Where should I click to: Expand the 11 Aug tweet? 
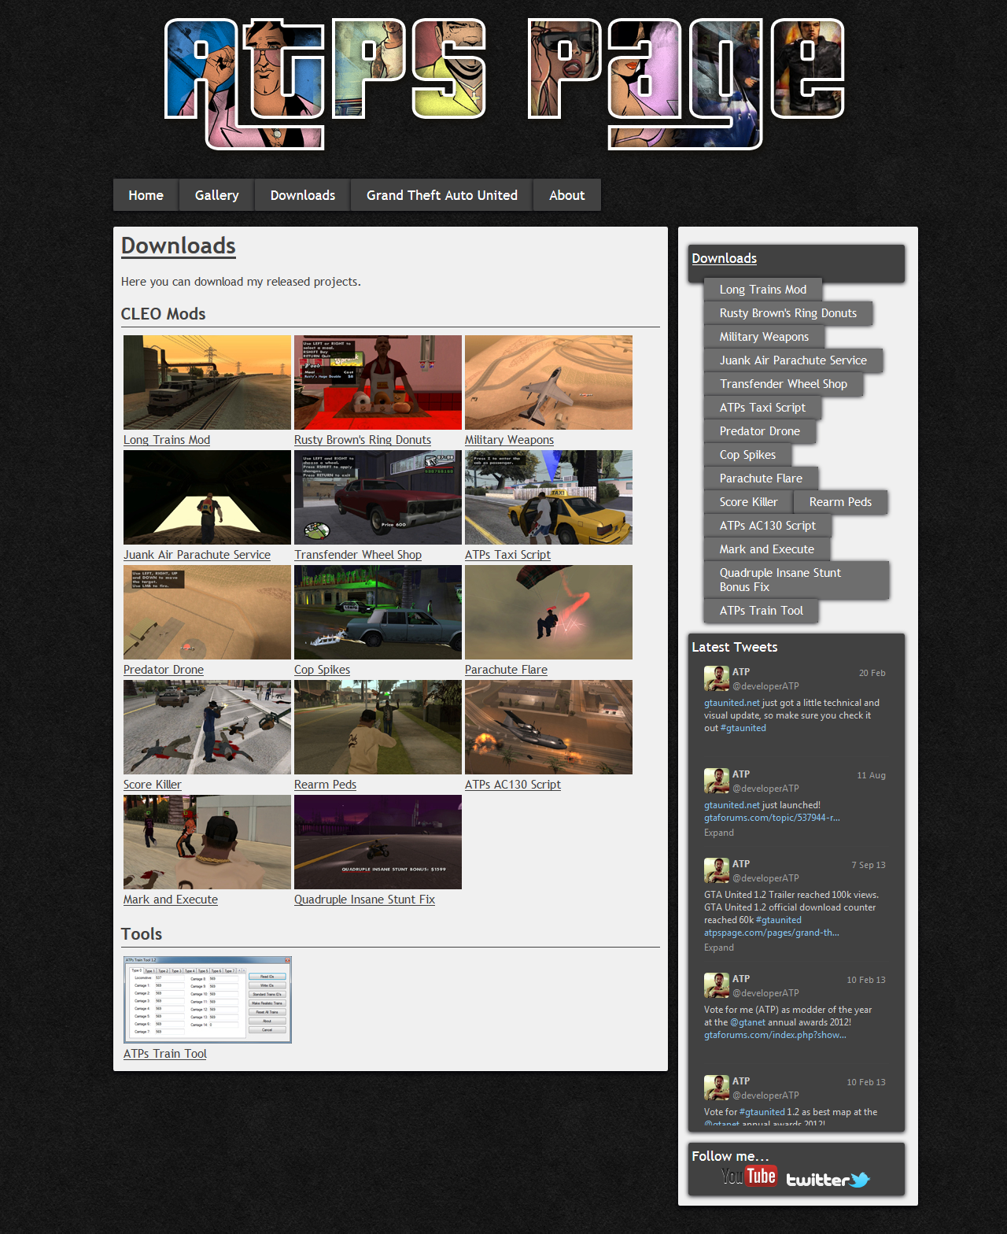[719, 833]
